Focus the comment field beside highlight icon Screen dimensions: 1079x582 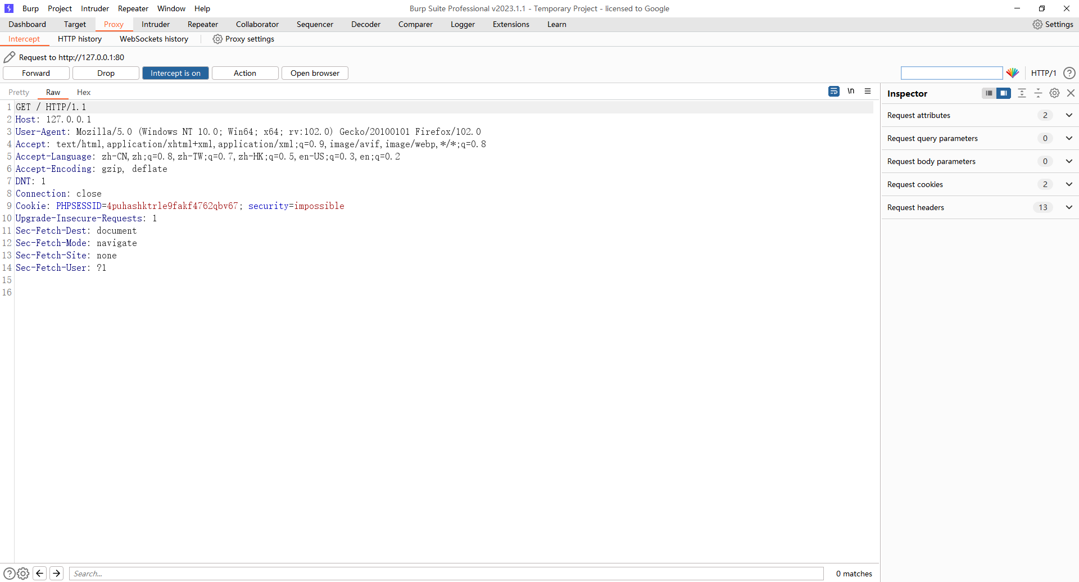(x=951, y=73)
